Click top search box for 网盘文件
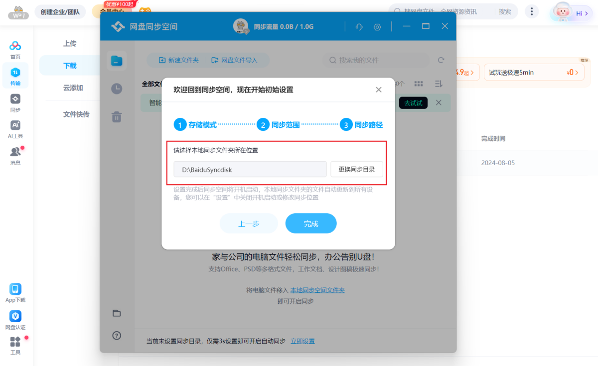Viewport: 598px width, 366px height. click(x=442, y=11)
